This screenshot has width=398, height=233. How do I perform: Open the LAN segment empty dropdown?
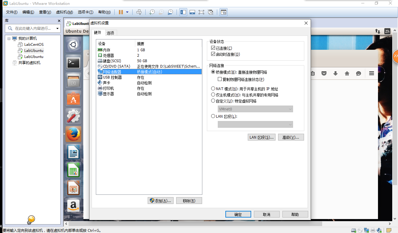255,124
